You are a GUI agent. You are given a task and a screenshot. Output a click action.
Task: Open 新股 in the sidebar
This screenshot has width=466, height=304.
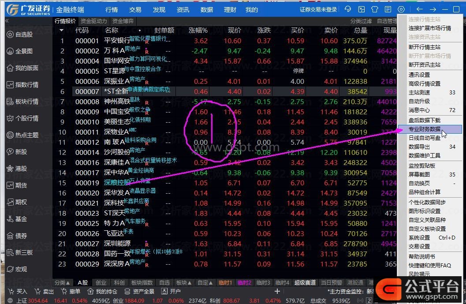pos(17,152)
